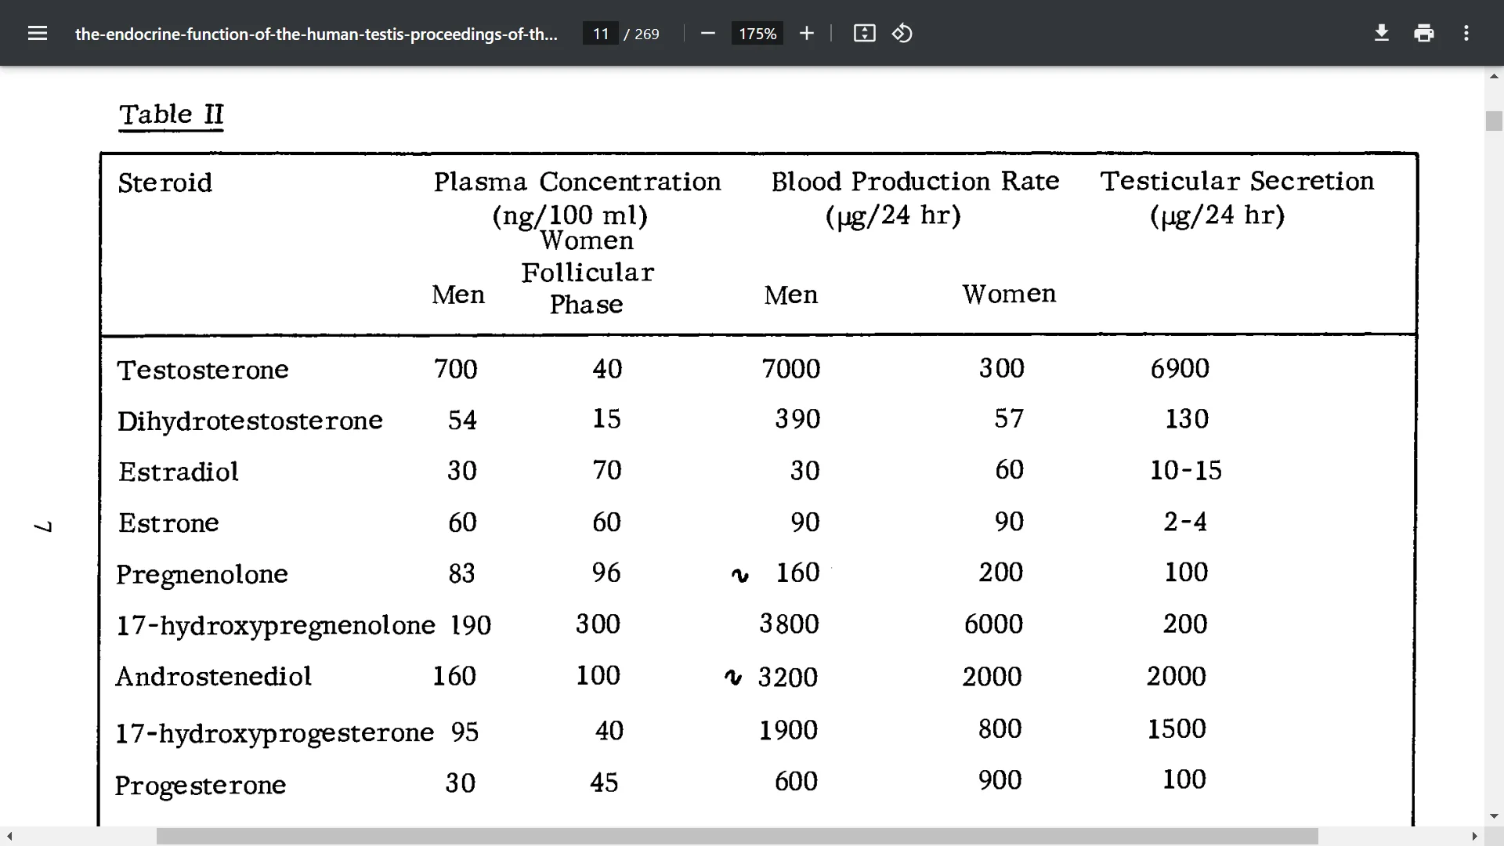Open the more actions menu
The height and width of the screenshot is (846, 1504).
(1466, 33)
